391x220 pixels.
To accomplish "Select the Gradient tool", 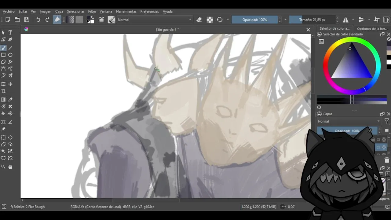I will pos(3,100).
